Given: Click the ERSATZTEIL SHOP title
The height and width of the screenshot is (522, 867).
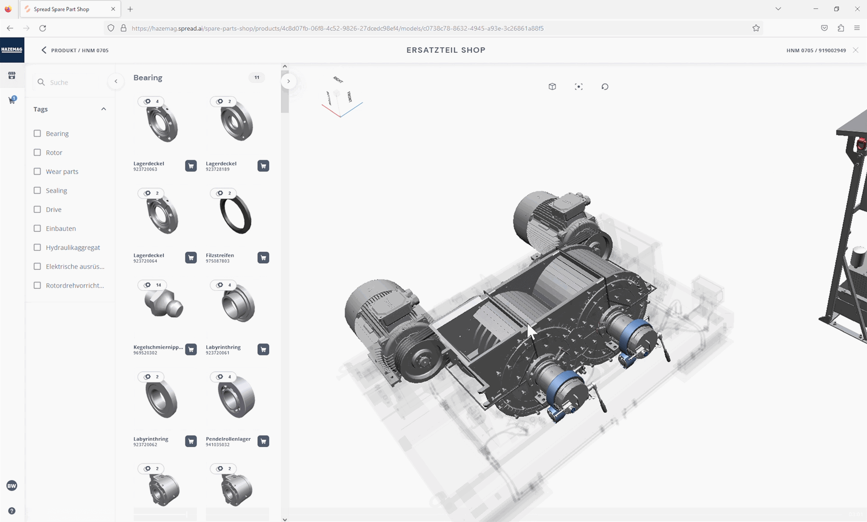Looking at the screenshot, I should point(446,50).
